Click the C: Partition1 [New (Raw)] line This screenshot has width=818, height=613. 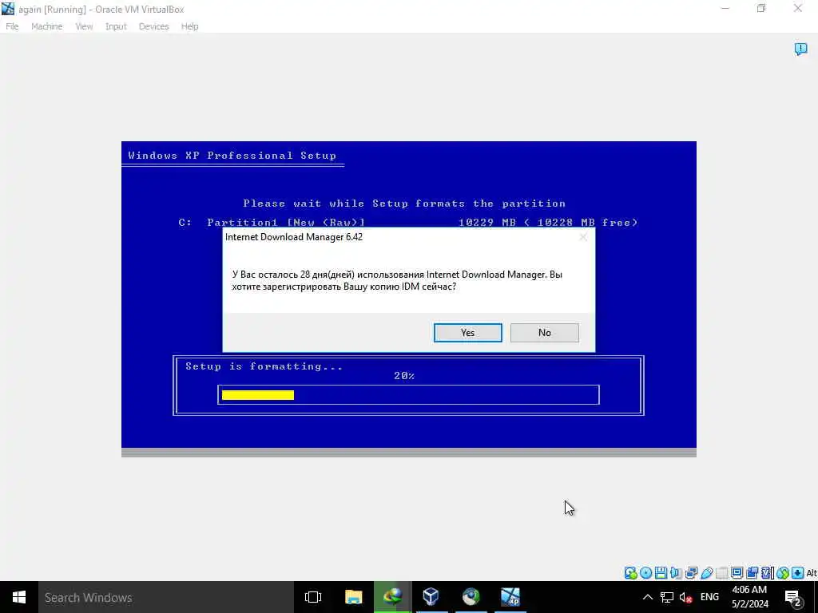(x=408, y=223)
